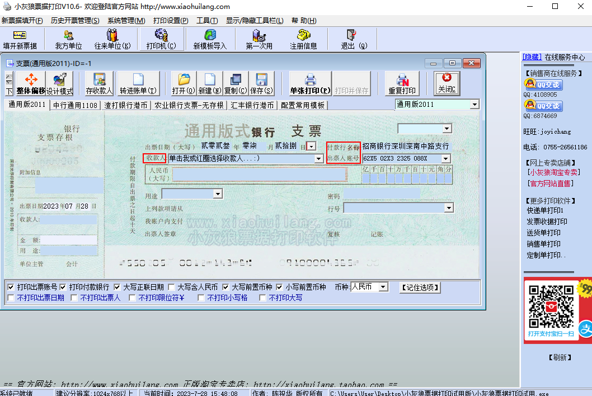Switch to 汇丰银行港币 tab
The height and width of the screenshot is (396, 592).
click(x=252, y=105)
